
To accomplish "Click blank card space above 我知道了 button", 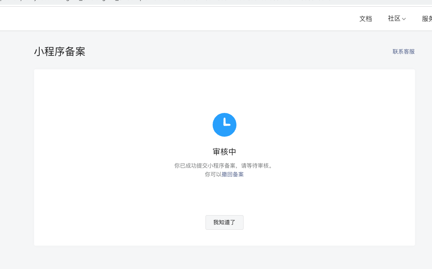I will (225, 196).
